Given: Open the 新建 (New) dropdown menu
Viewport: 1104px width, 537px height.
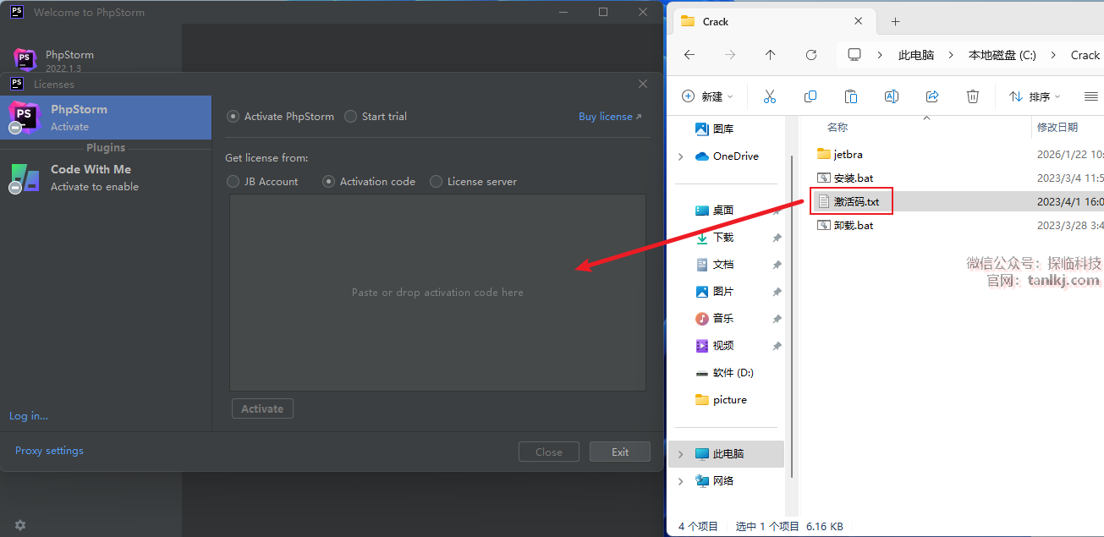Looking at the screenshot, I should 707,96.
